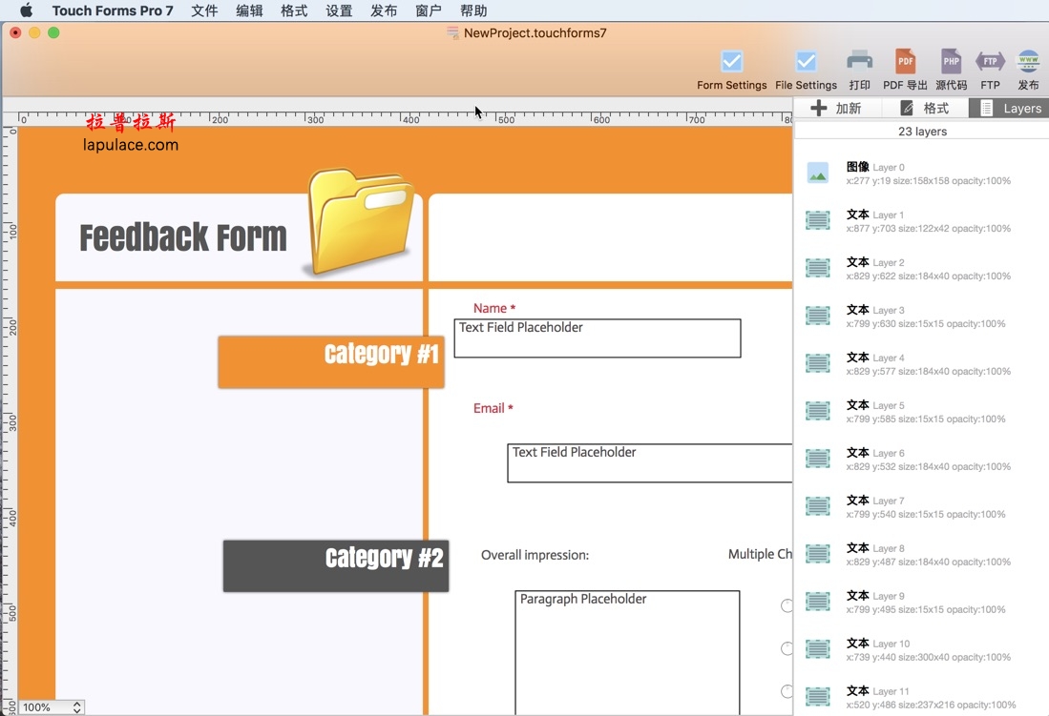Screen dimensions: 1049x716
Task: Switch to the 格式 (Format) panel tab
Action: 925,109
